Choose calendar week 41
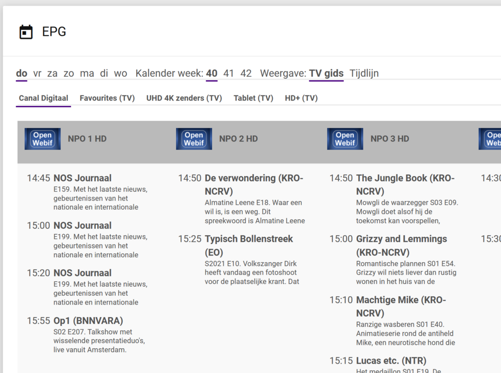 point(229,74)
